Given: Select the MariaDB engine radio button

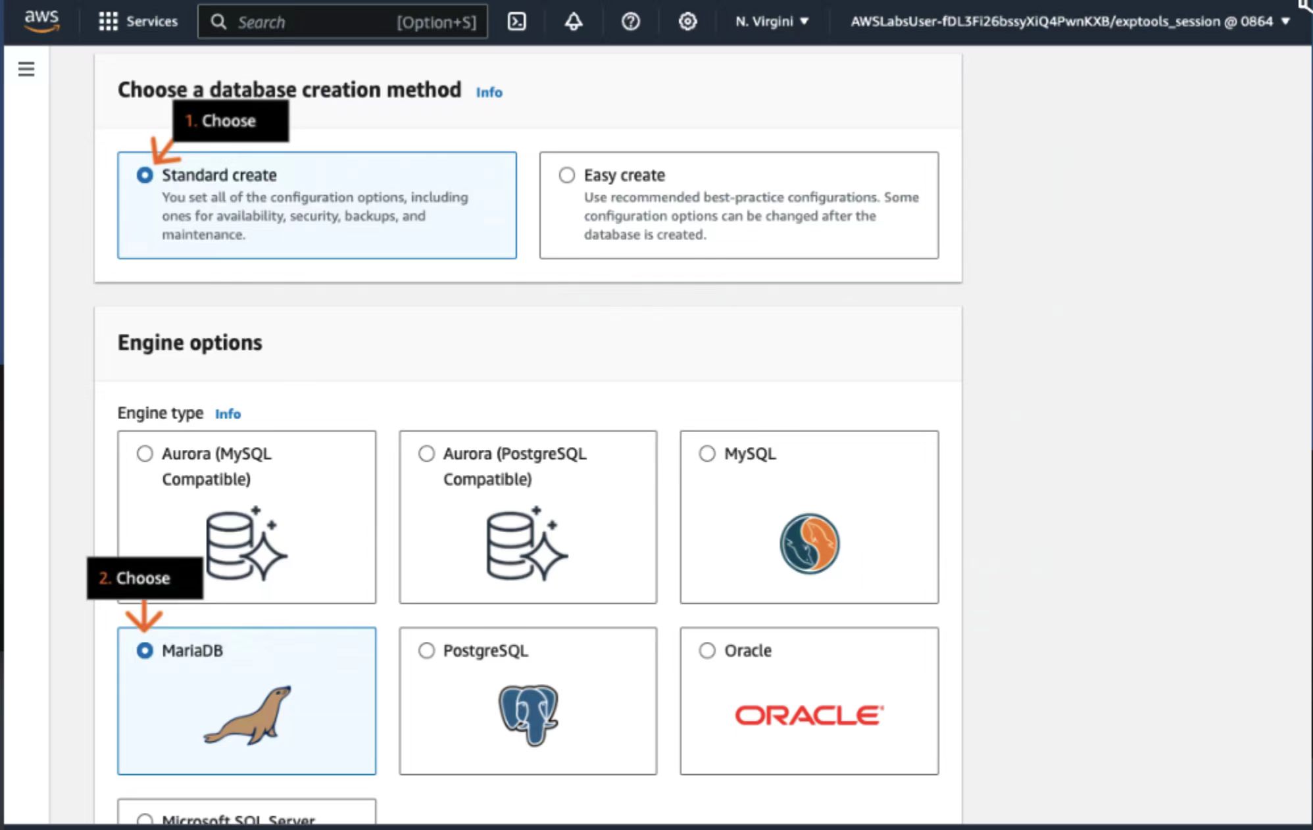Looking at the screenshot, I should click(145, 650).
